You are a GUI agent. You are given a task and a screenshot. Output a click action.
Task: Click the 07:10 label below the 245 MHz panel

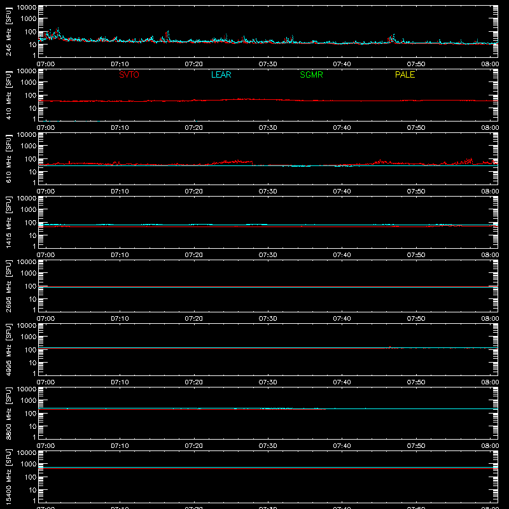coord(120,64)
